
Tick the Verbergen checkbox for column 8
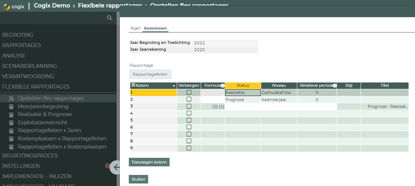tap(189, 141)
